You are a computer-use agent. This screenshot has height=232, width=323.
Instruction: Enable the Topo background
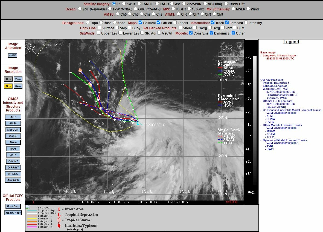click(88, 22)
